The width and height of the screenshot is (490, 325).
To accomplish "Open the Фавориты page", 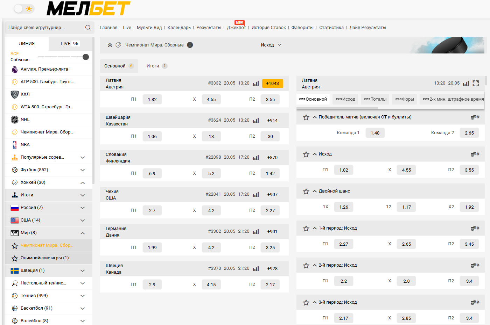I will click(x=302, y=28).
